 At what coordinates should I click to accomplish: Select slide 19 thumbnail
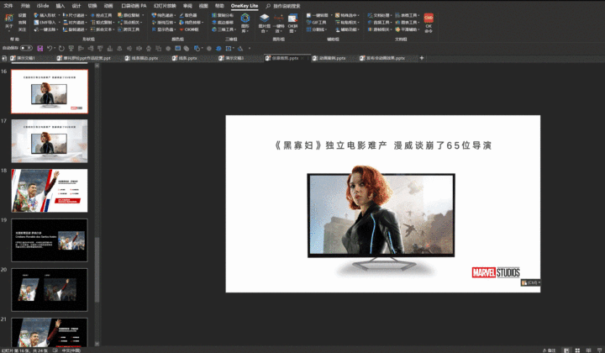click(50, 240)
